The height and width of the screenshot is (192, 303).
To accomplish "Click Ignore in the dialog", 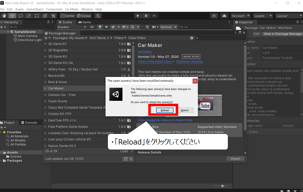I will [185, 110].
